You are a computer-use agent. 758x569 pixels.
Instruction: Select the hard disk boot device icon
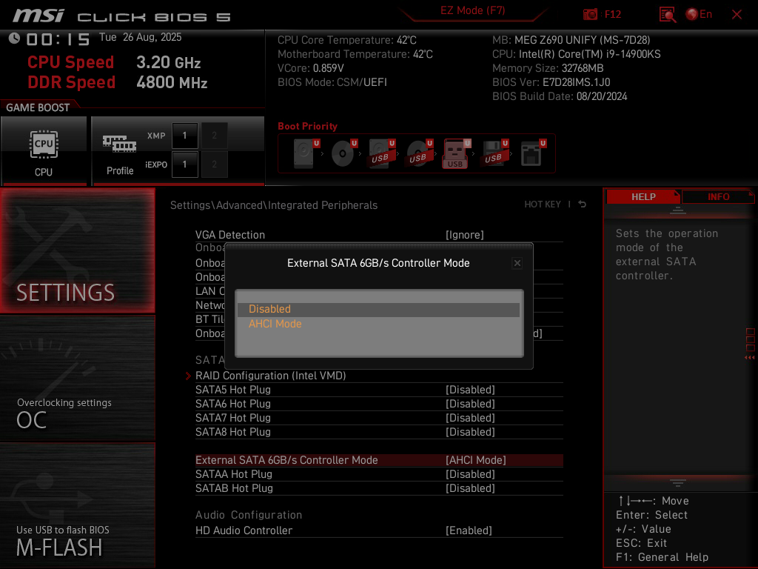pos(306,153)
